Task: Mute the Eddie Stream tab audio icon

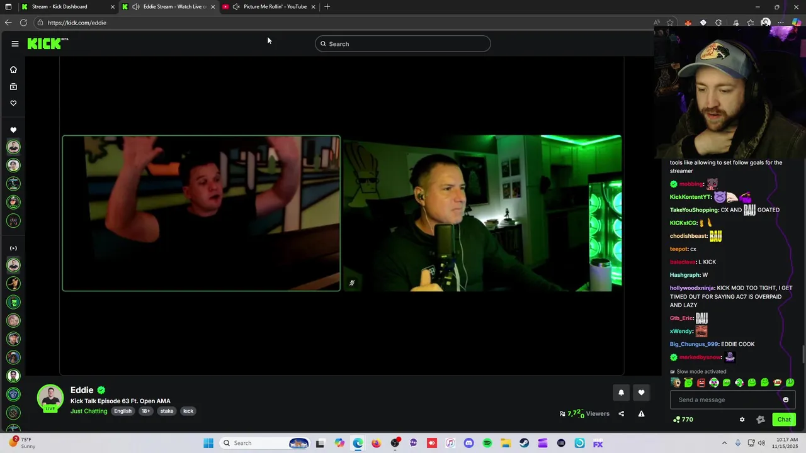Action: [135, 7]
